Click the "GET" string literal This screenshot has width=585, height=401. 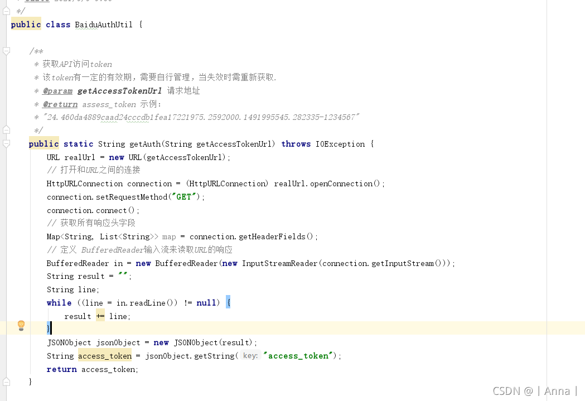pyautogui.click(x=183, y=197)
